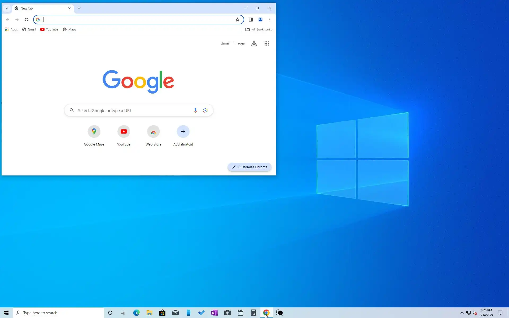Viewport: 509px width, 318px height.
Task: Click the Google search input box
Action: coord(133,111)
